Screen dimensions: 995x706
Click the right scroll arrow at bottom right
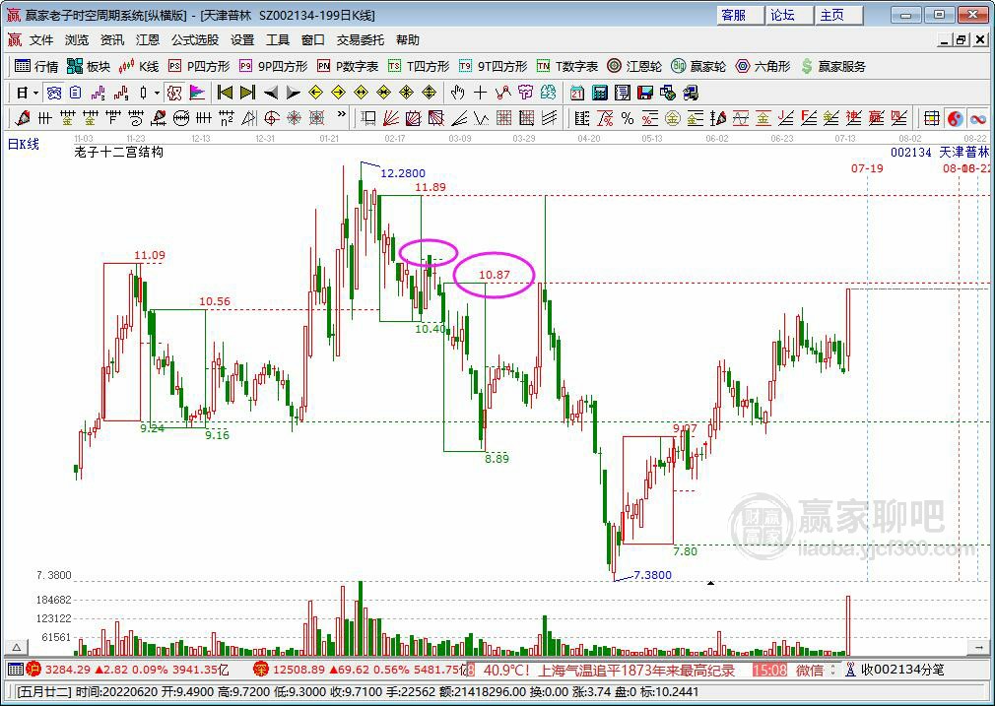(x=978, y=648)
